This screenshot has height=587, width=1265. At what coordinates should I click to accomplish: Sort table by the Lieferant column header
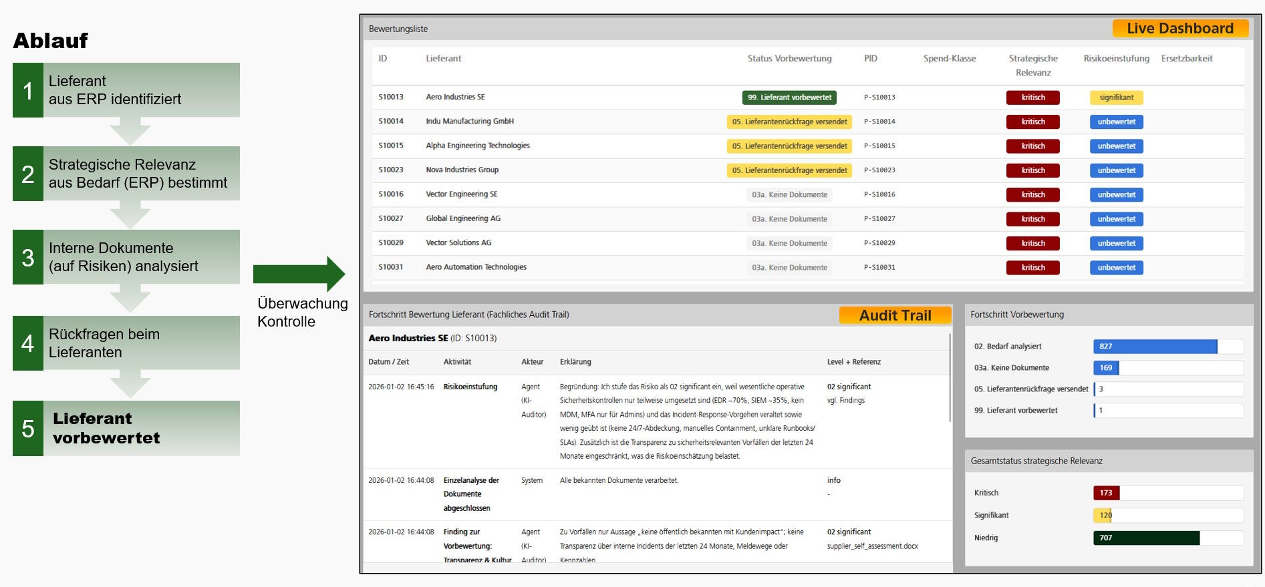tap(444, 59)
